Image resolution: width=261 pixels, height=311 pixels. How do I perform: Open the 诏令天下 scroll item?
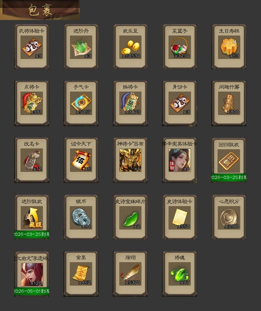pyautogui.click(x=81, y=160)
